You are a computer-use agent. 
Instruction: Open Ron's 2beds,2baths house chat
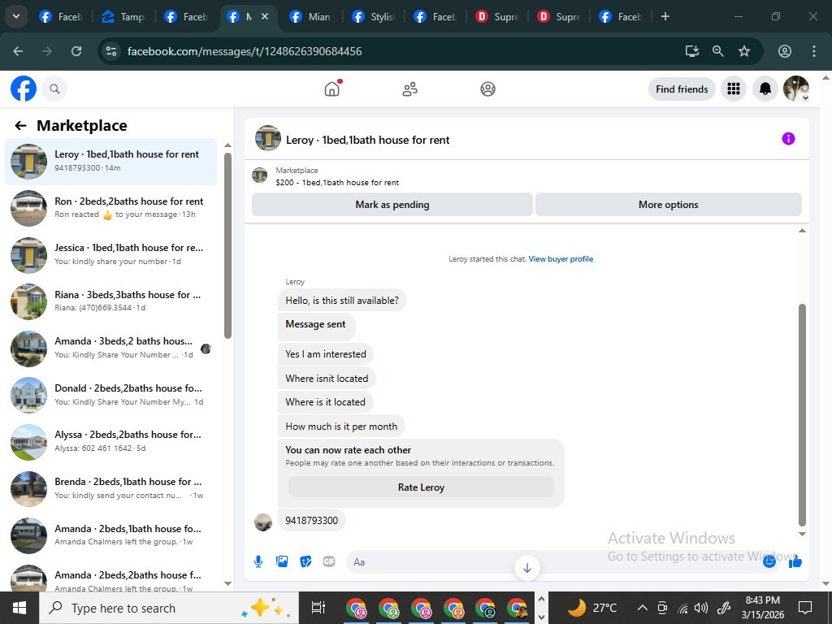pyautogui.click(x=110, y=208)
